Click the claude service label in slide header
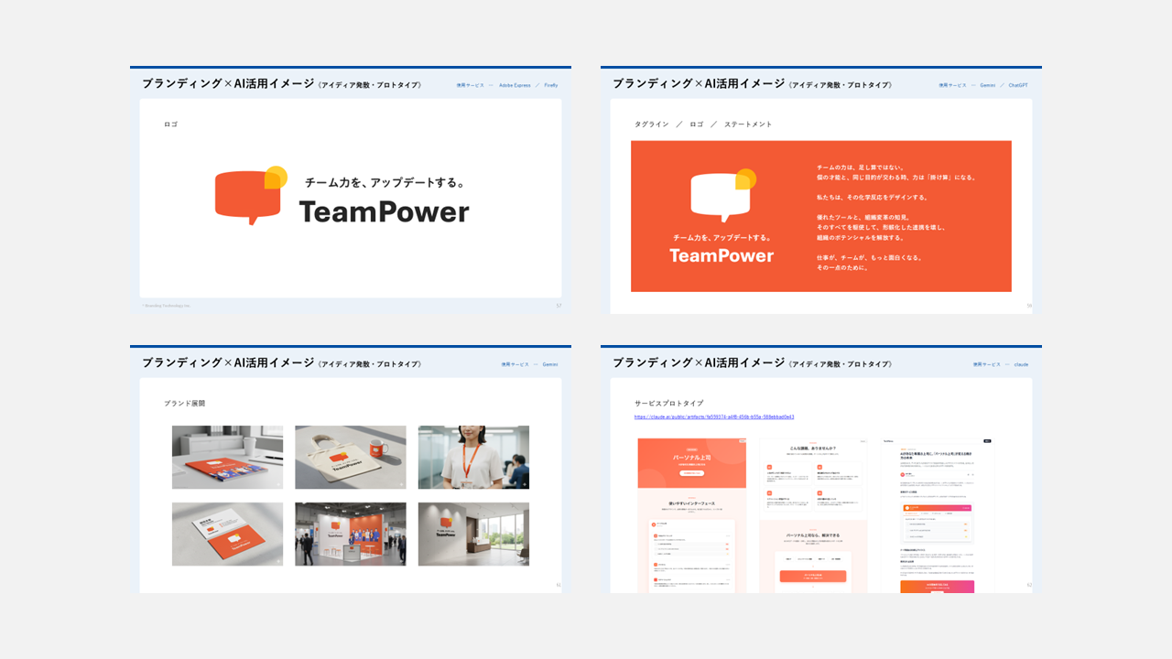This screenshot has width=1172, height=659. point(1020,364)
